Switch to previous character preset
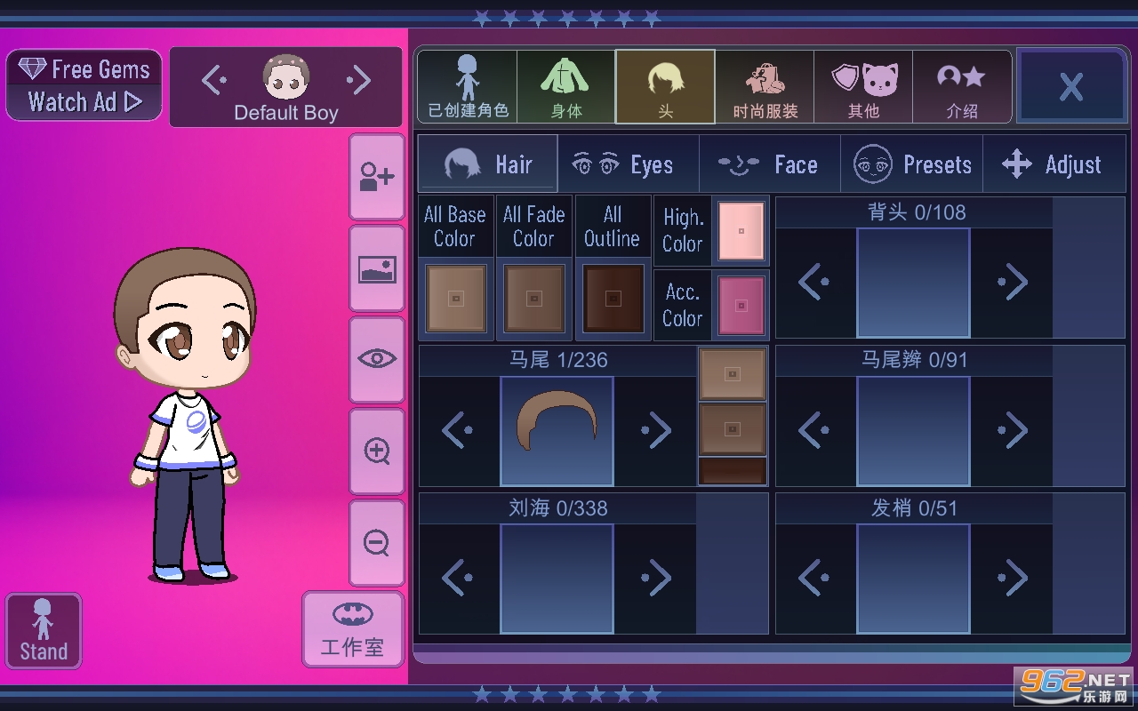1138x711 pixels. 213,81
